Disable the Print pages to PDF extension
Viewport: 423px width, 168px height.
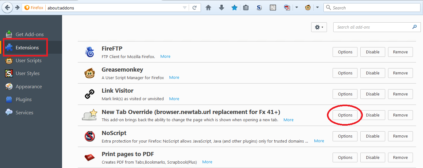(373, 158)
